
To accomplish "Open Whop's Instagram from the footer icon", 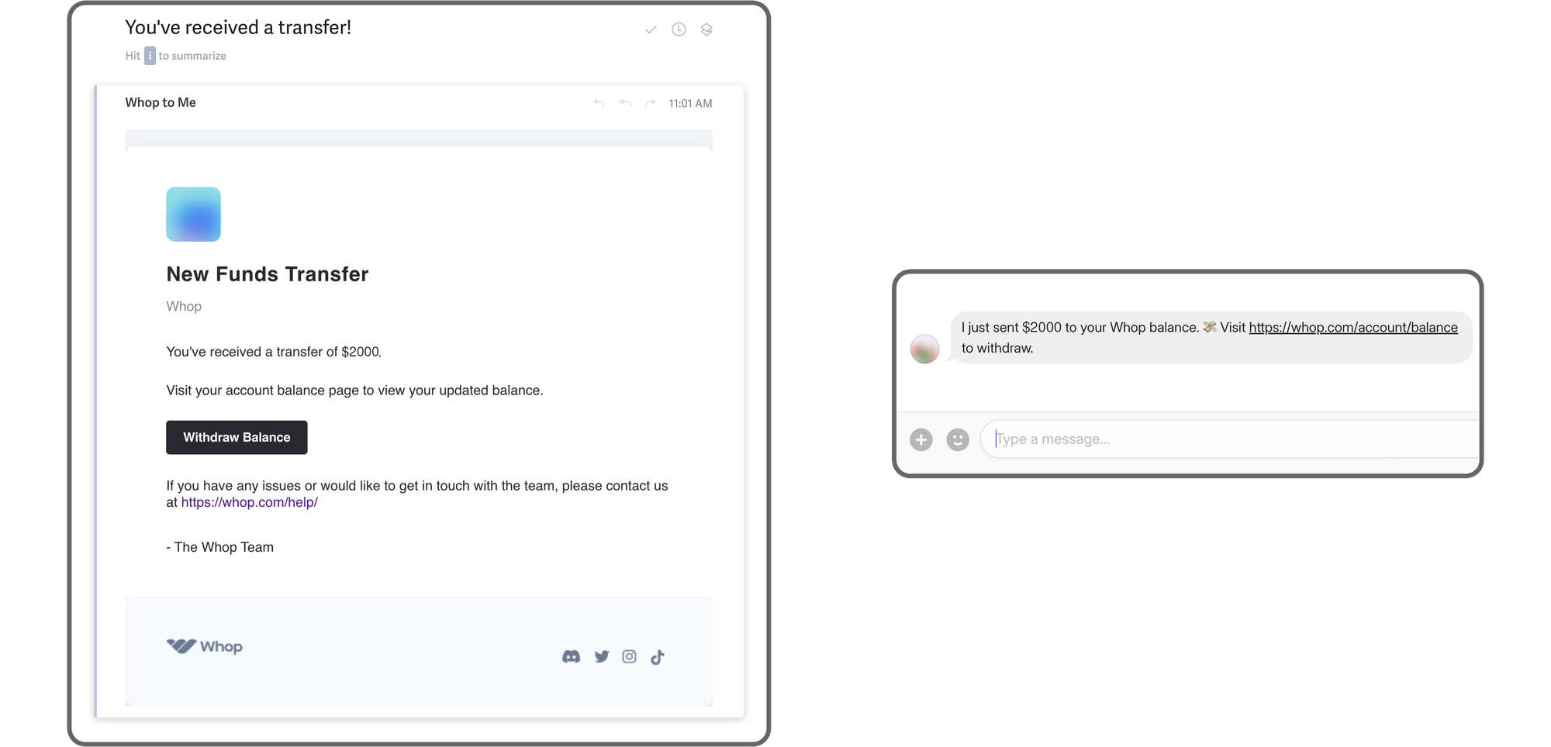I will (x=630, y=657).
